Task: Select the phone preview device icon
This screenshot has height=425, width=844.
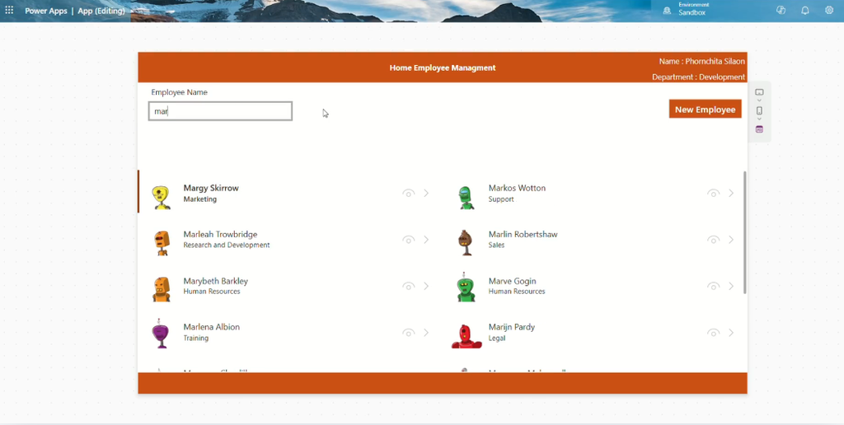Action: tap(759, 110)
